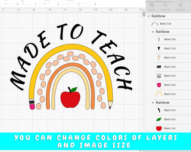Select the yellow arch layer
Screen dimensions: 191x152
173,94
